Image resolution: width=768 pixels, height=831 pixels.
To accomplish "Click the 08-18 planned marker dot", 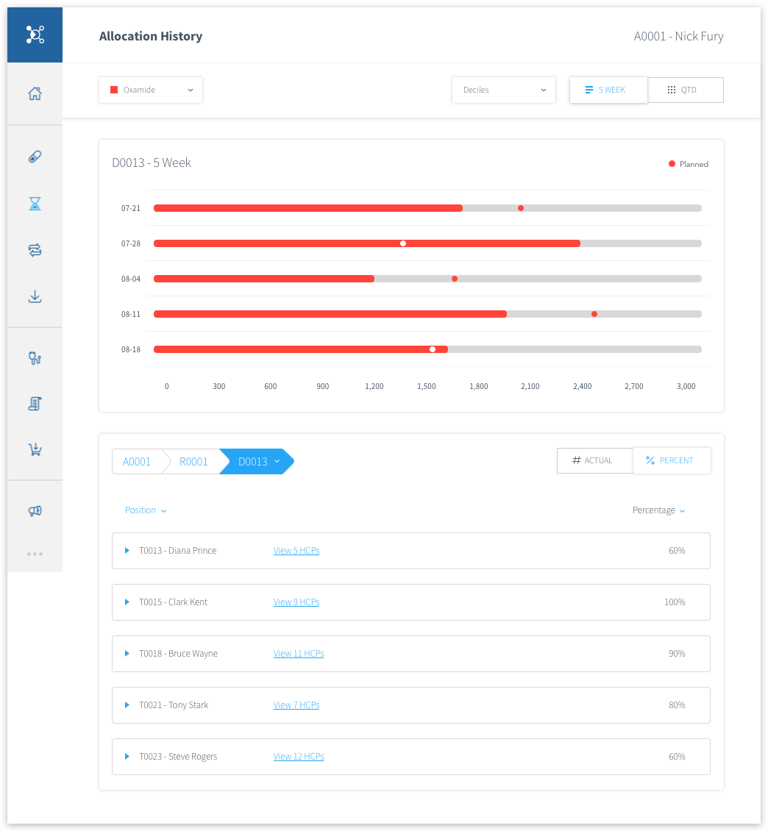I will point(433,349).
